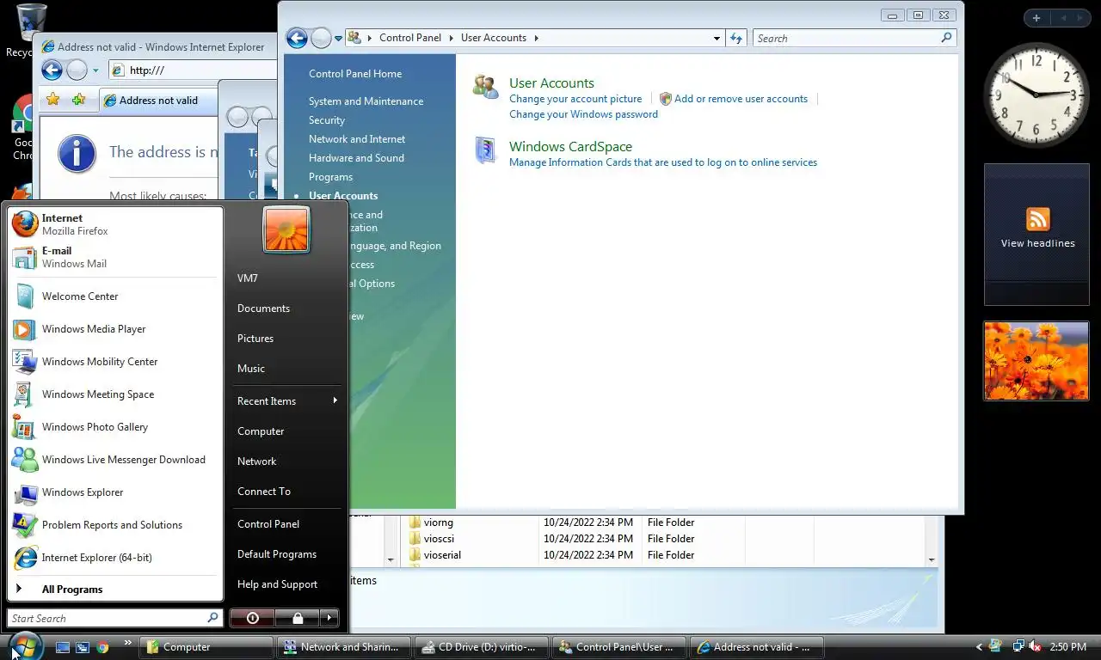
Task: Open Windows CardSpace heading link
Action: [x=570, y=147]
